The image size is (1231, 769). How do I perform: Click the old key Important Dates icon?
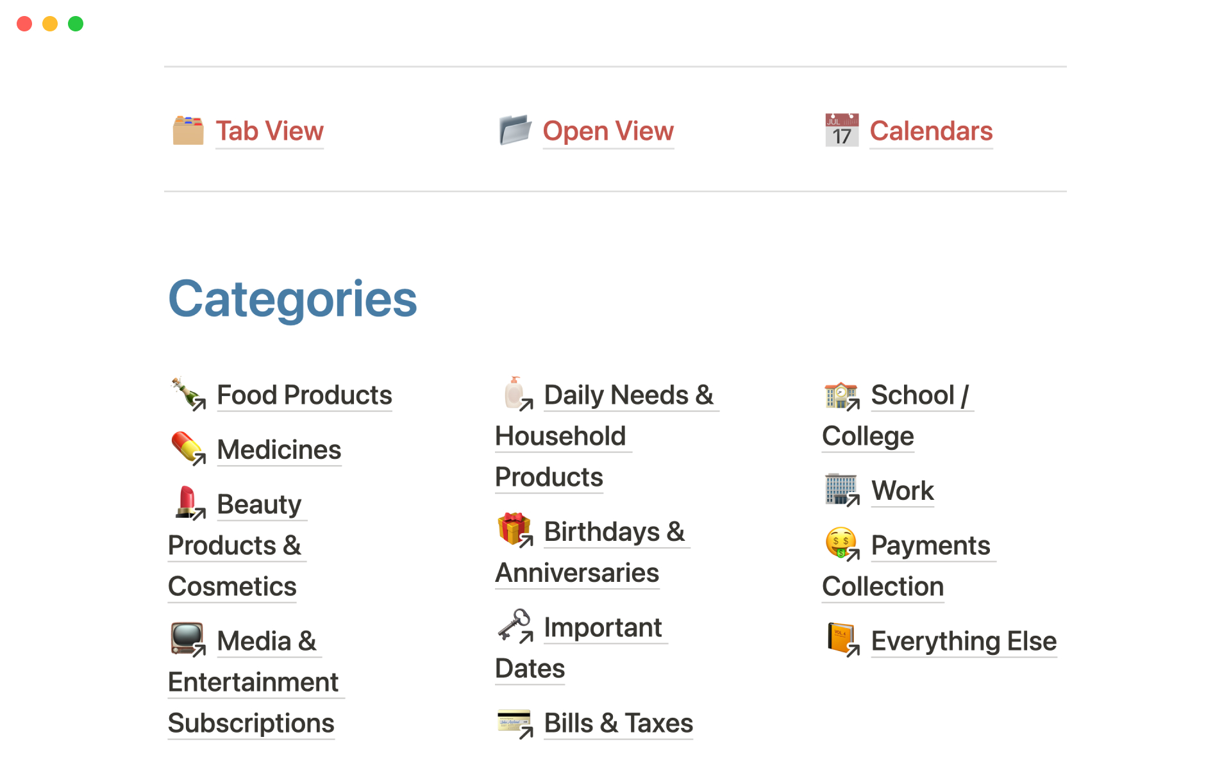coord(515,626)
